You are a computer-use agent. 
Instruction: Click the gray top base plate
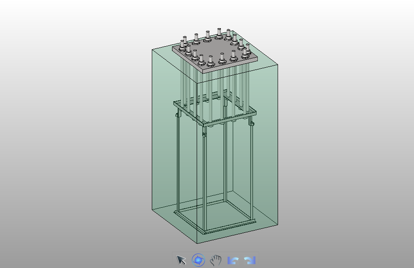[x=215, y=53]
